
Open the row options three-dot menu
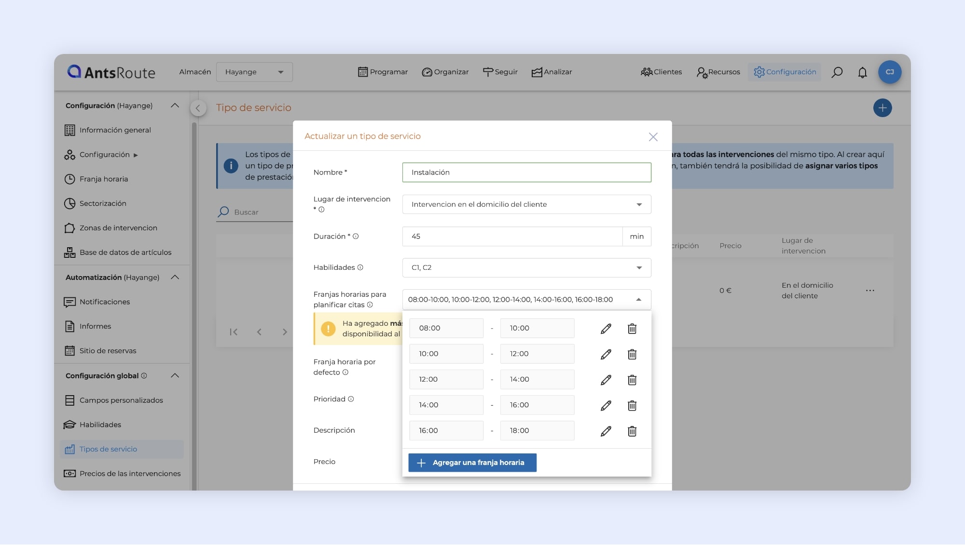(870, 291)
